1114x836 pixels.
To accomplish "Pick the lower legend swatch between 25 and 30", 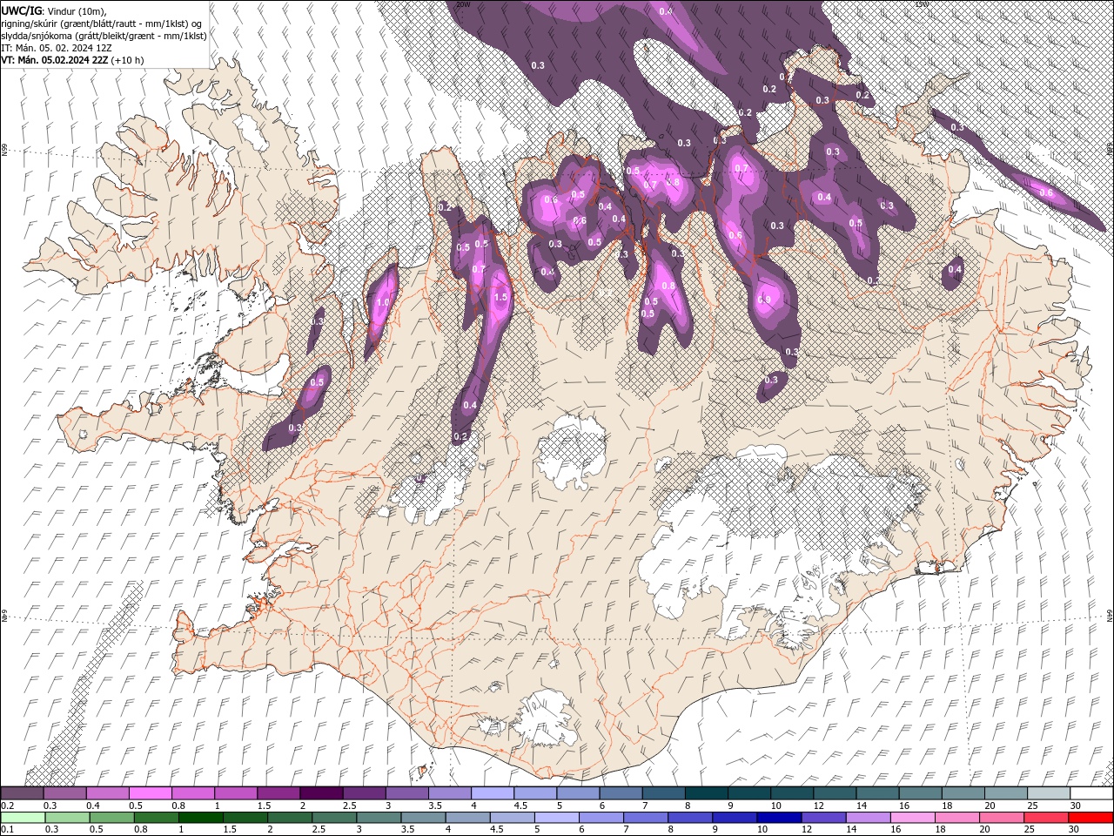I will point(1048,818).
